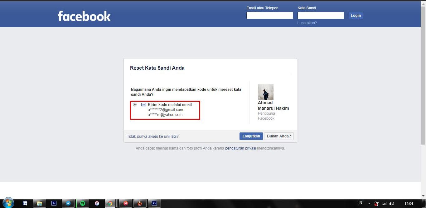The height and width of the screenshot is (208, 426).
Task: Open the pengaturan privasi link
Action: click(240, 148)
